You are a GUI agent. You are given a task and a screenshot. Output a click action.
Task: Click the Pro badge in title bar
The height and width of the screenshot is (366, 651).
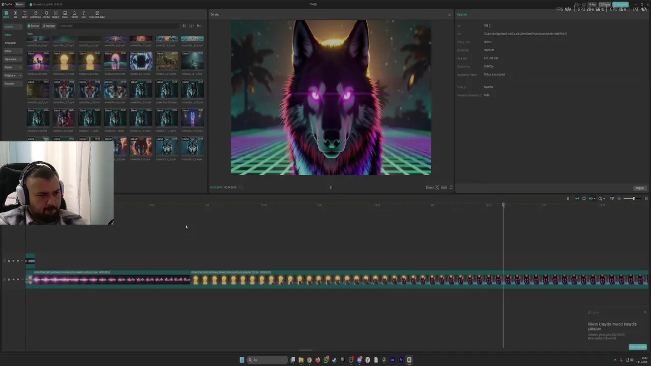tap(592, 5)
